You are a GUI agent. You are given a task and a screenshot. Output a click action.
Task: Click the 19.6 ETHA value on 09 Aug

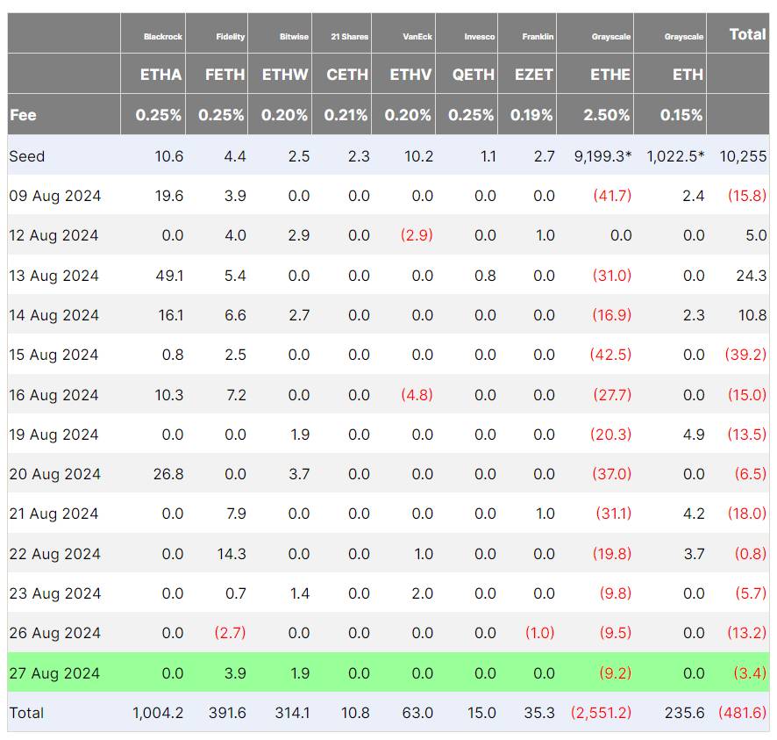[169, 196]
